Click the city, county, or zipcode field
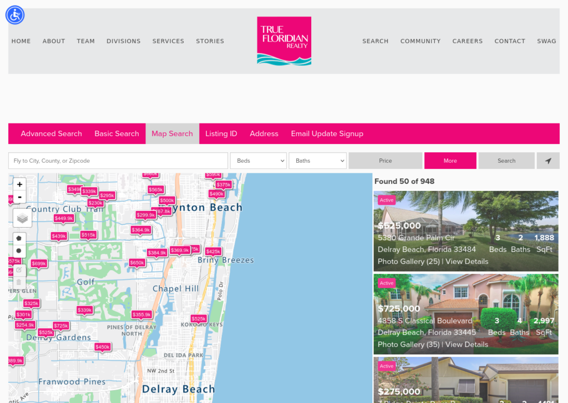568x403 pixels. [x=118, y=161]
